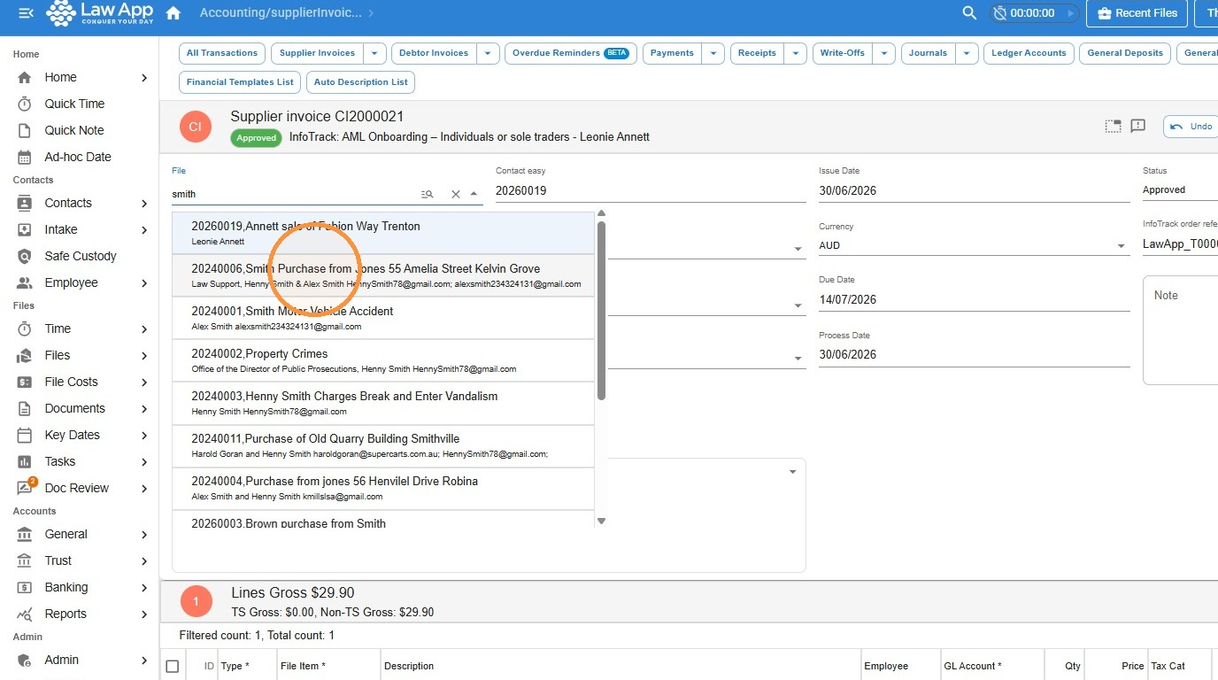This screenshot has width=1218, height=680.
Task: Open Financial Templates List
Action: click(x=240, y=82)
